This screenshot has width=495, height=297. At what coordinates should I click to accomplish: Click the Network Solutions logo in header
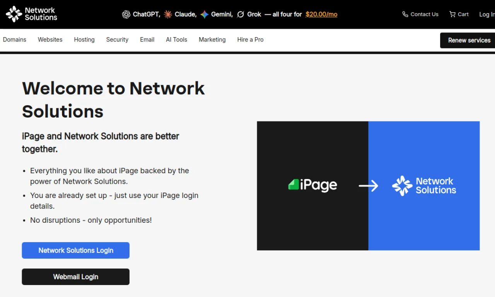[x=32, y=14]
